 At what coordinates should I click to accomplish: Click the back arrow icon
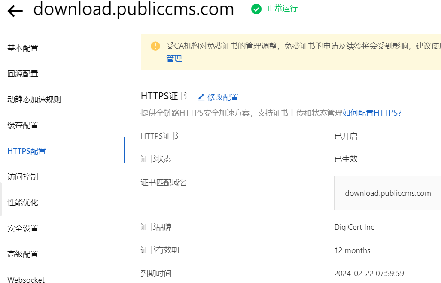15,11
